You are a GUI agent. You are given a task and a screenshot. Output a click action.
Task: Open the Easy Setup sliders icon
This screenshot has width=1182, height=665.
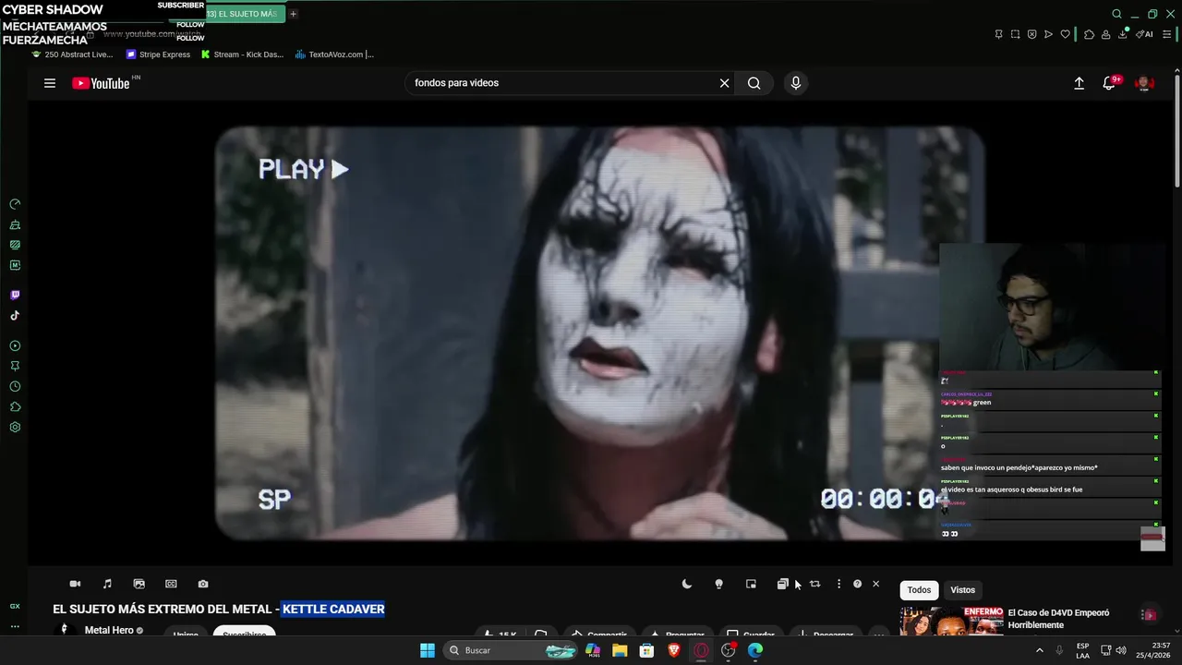point(1168,34)
